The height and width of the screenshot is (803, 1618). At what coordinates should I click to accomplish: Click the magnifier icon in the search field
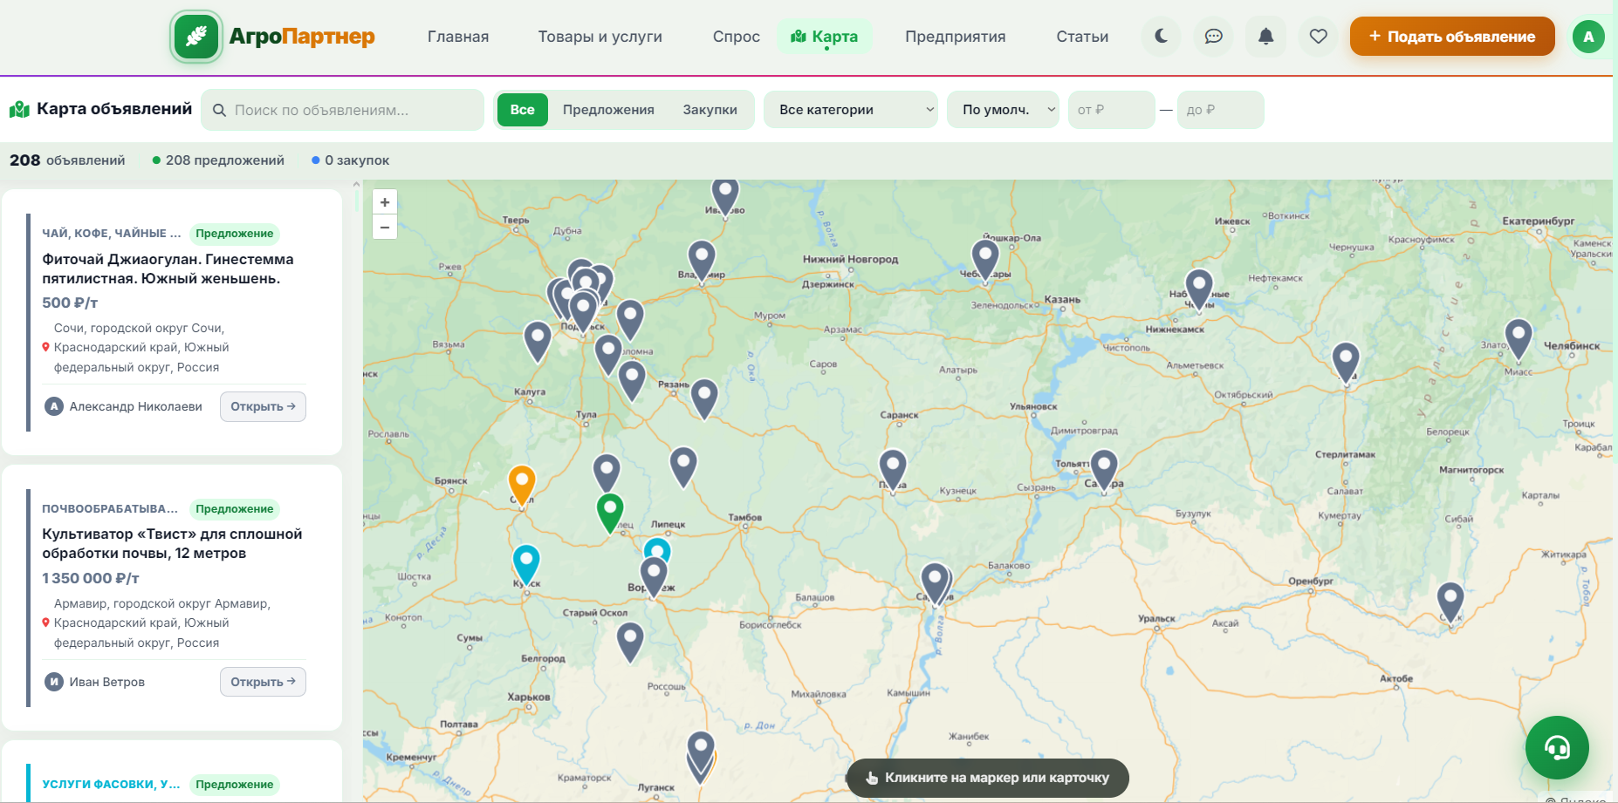point(220,111)
